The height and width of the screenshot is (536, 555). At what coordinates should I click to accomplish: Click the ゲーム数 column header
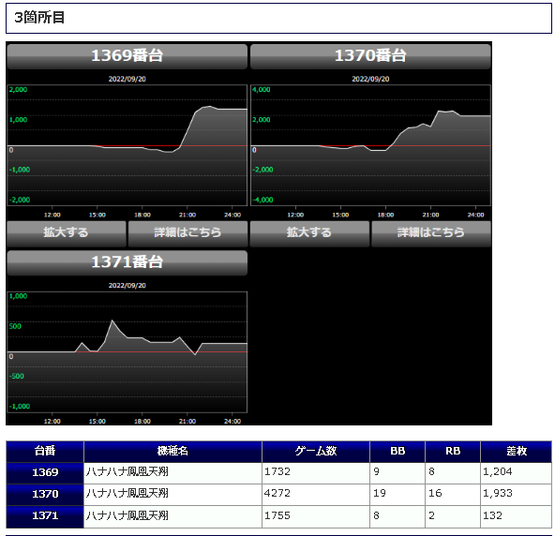click(316, 452)
